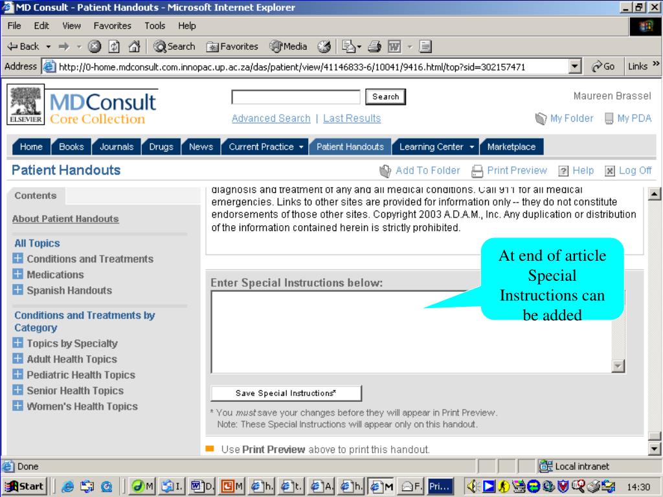The width and height of the screenshot is (663, 497).
Task: Click Save Special Instructions button
Action: [286, 393]
